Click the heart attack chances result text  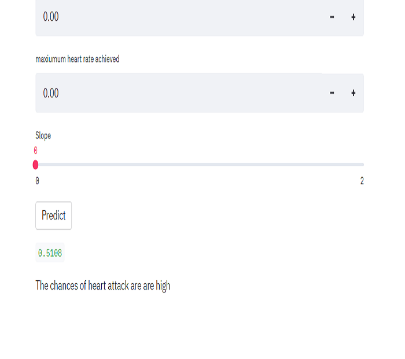pos(102,285)
